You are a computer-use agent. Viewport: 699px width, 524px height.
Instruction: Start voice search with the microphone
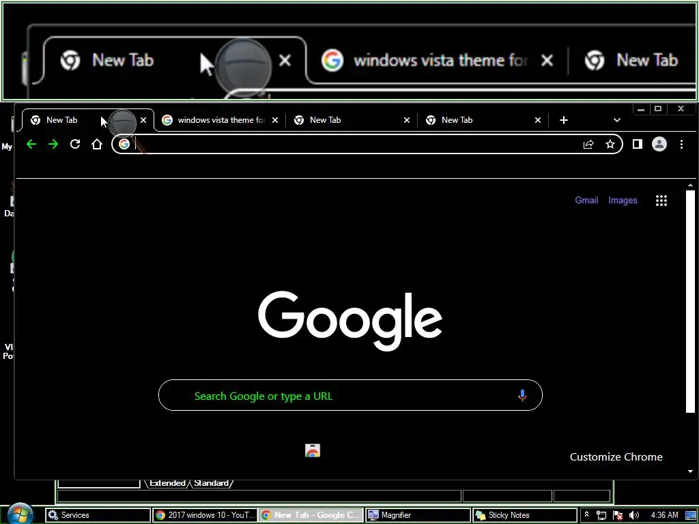point(522,395)
